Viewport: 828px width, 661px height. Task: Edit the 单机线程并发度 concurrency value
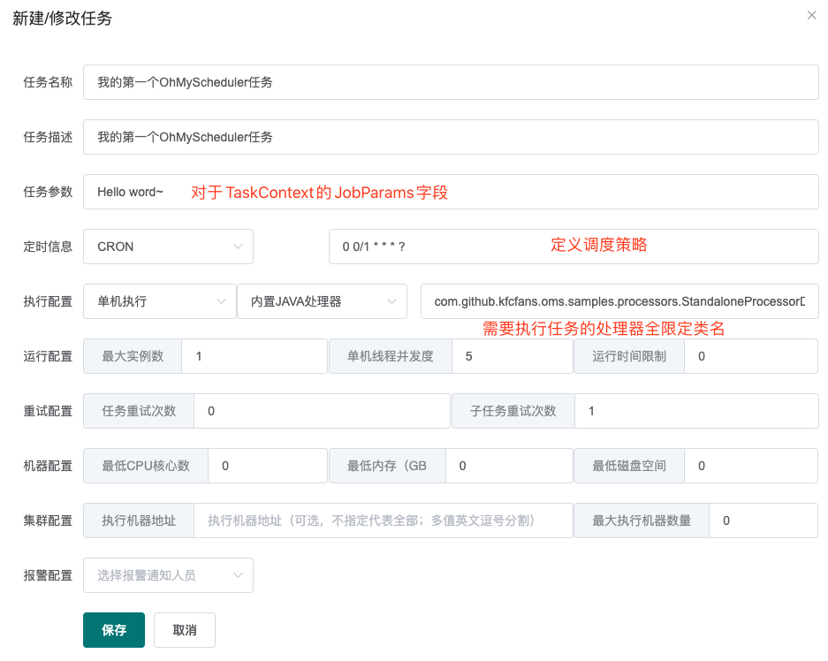513,356
